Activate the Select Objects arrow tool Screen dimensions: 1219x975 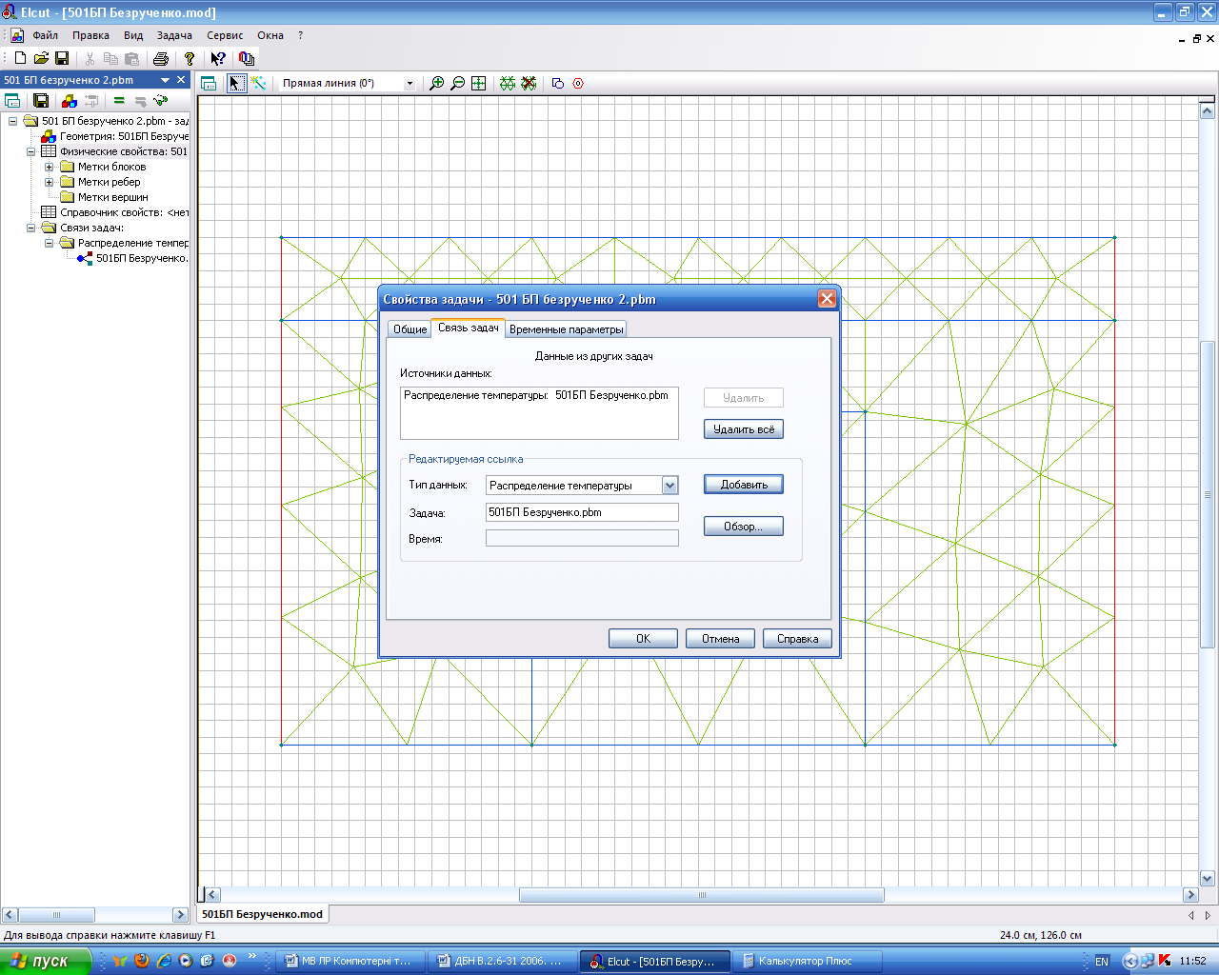click(236, 84)
